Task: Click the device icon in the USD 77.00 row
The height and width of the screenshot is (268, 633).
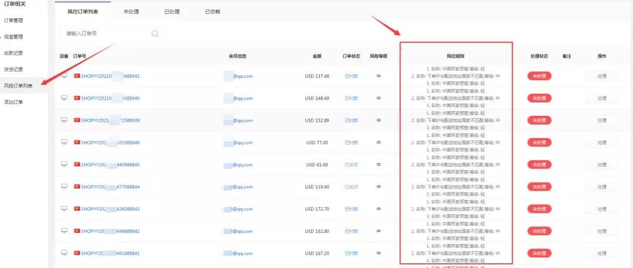Action: 64,142
